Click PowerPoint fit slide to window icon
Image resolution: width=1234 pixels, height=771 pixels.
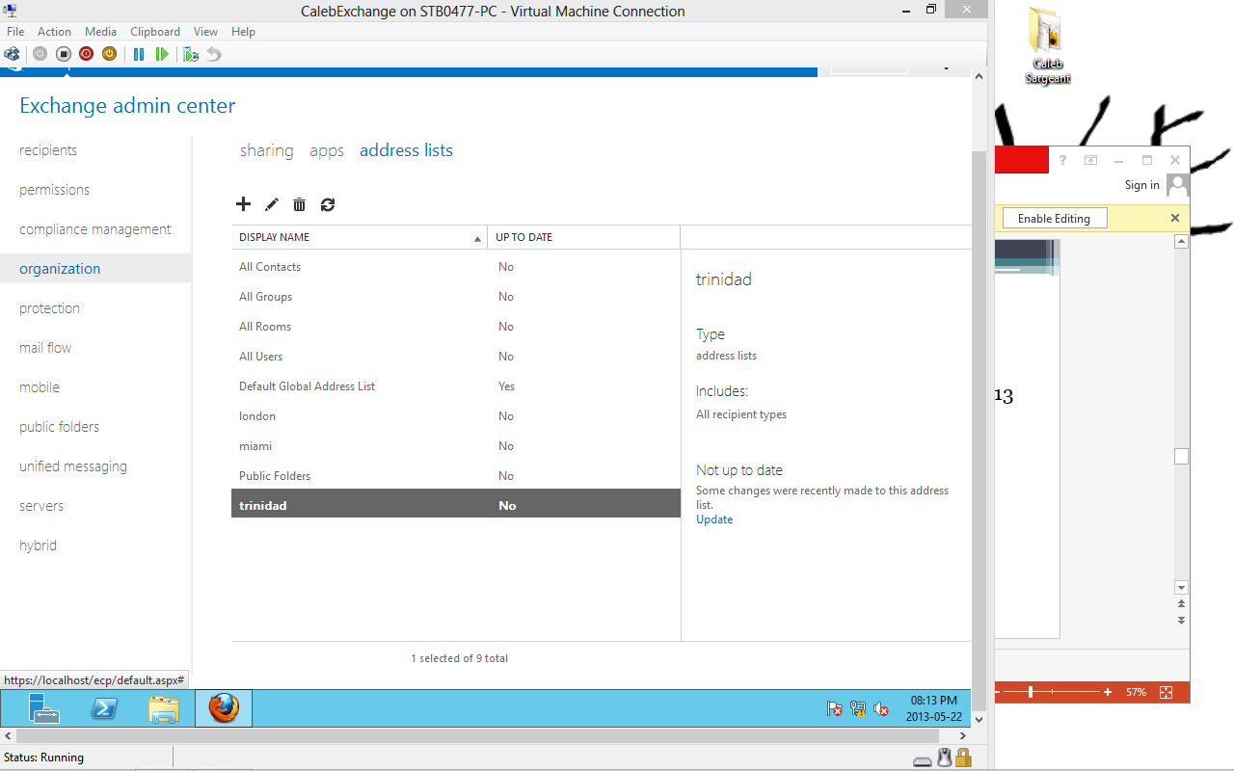[x=1166, y=692]
